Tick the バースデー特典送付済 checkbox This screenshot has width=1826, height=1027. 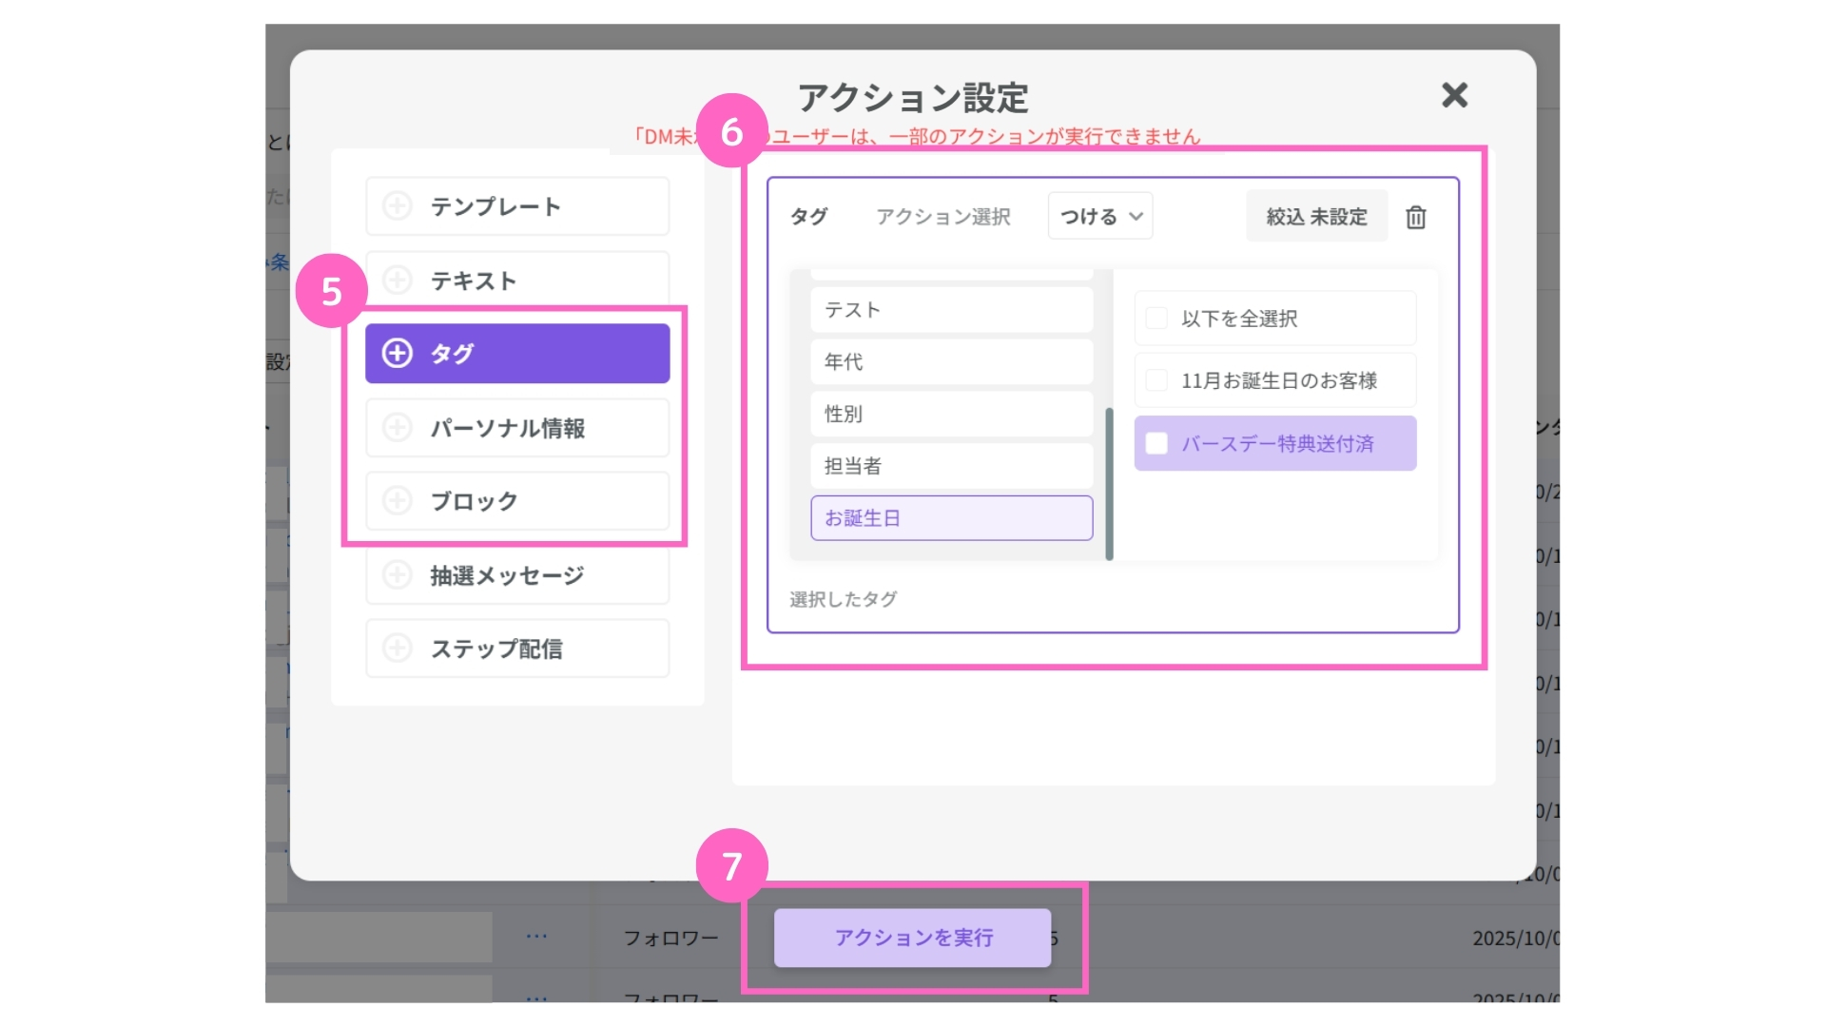(1156, 443)
